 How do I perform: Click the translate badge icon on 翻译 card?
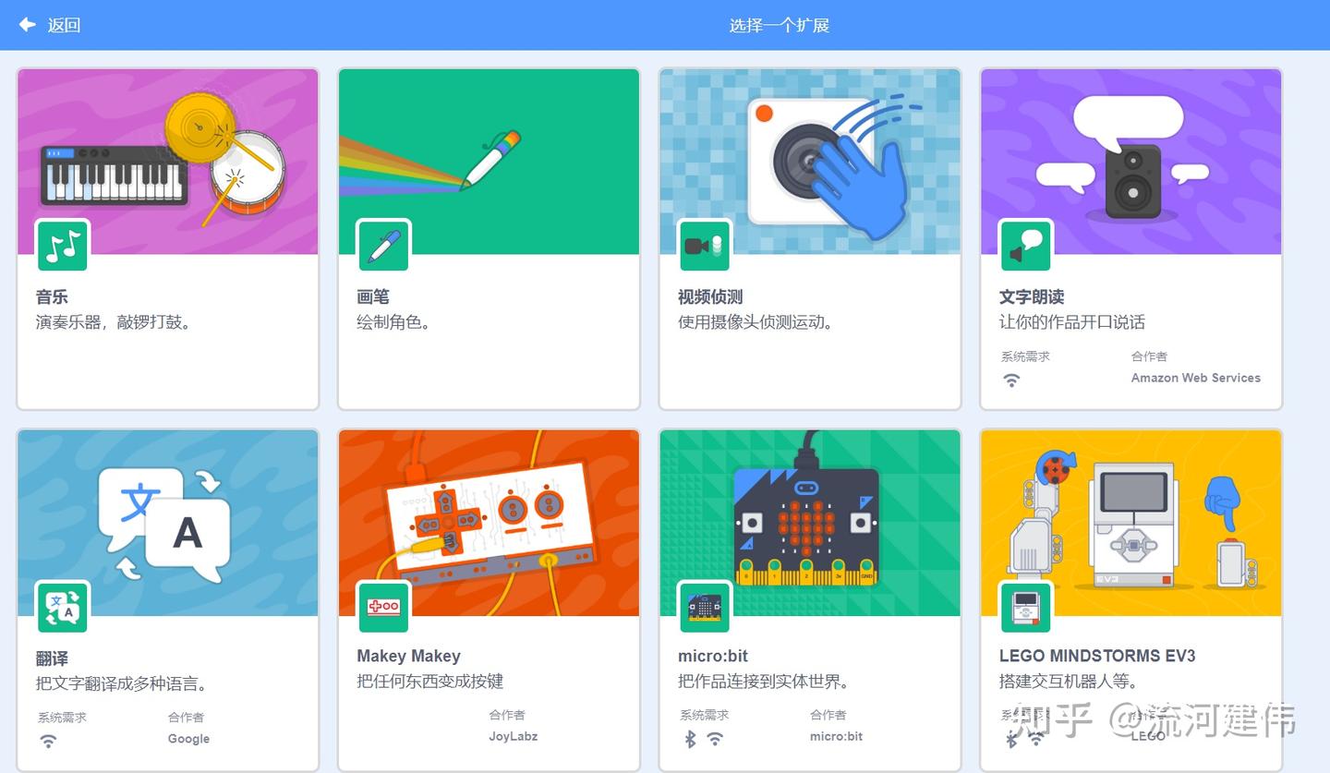coord(62,607)
